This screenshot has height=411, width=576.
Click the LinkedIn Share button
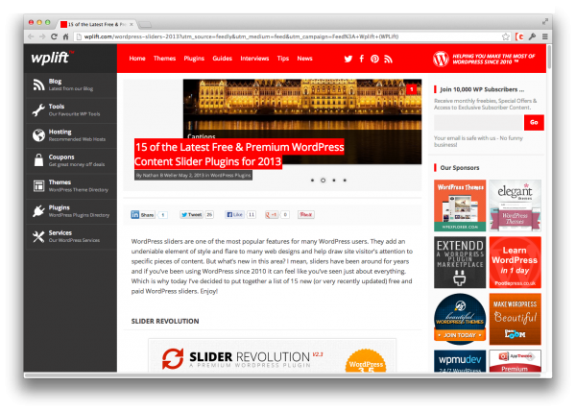[143, 215]
